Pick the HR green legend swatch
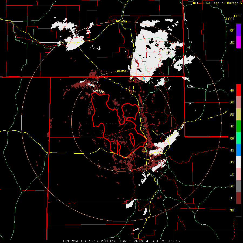The image size is (243, 243). (x=238, y=126)
